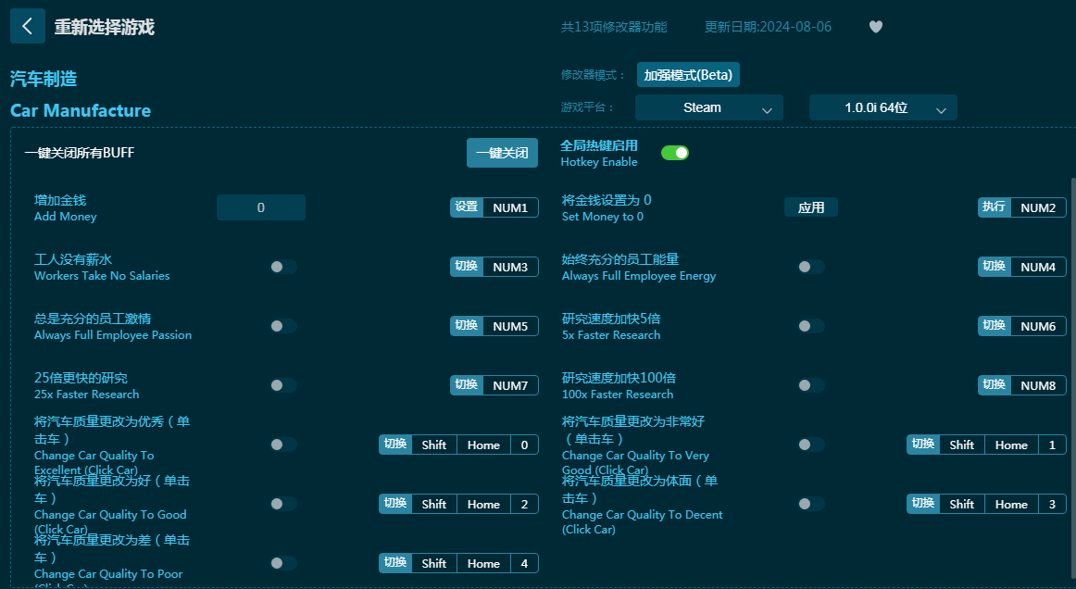Toggle the global Hotkey Enable switch
Viewport: 1076px width, 589px height.
pyautogui.click(x=674, y=153)
